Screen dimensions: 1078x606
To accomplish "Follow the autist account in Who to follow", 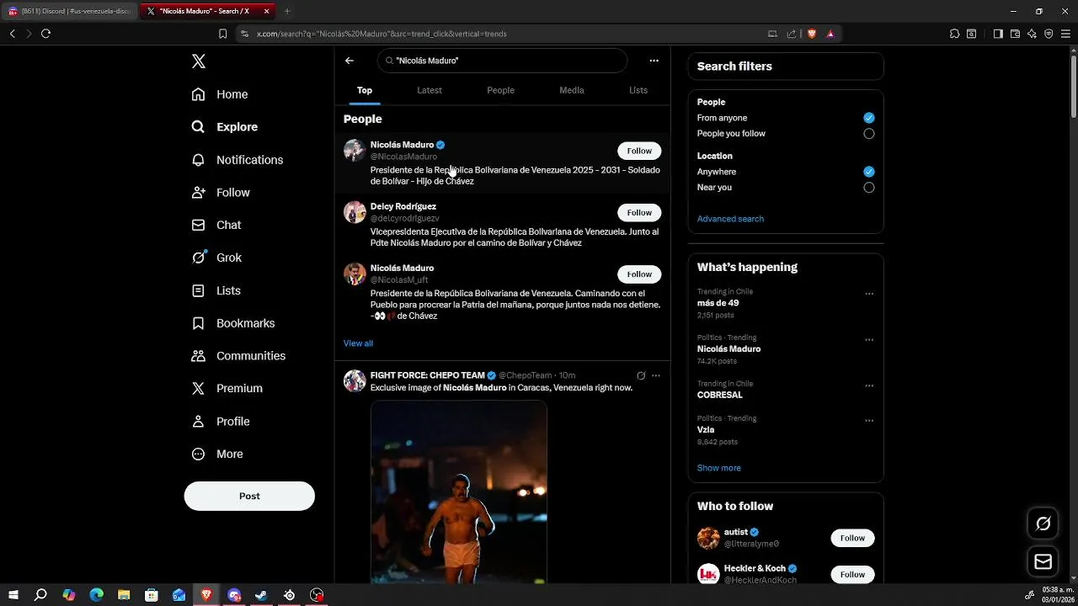I will [x=852, y=538].
